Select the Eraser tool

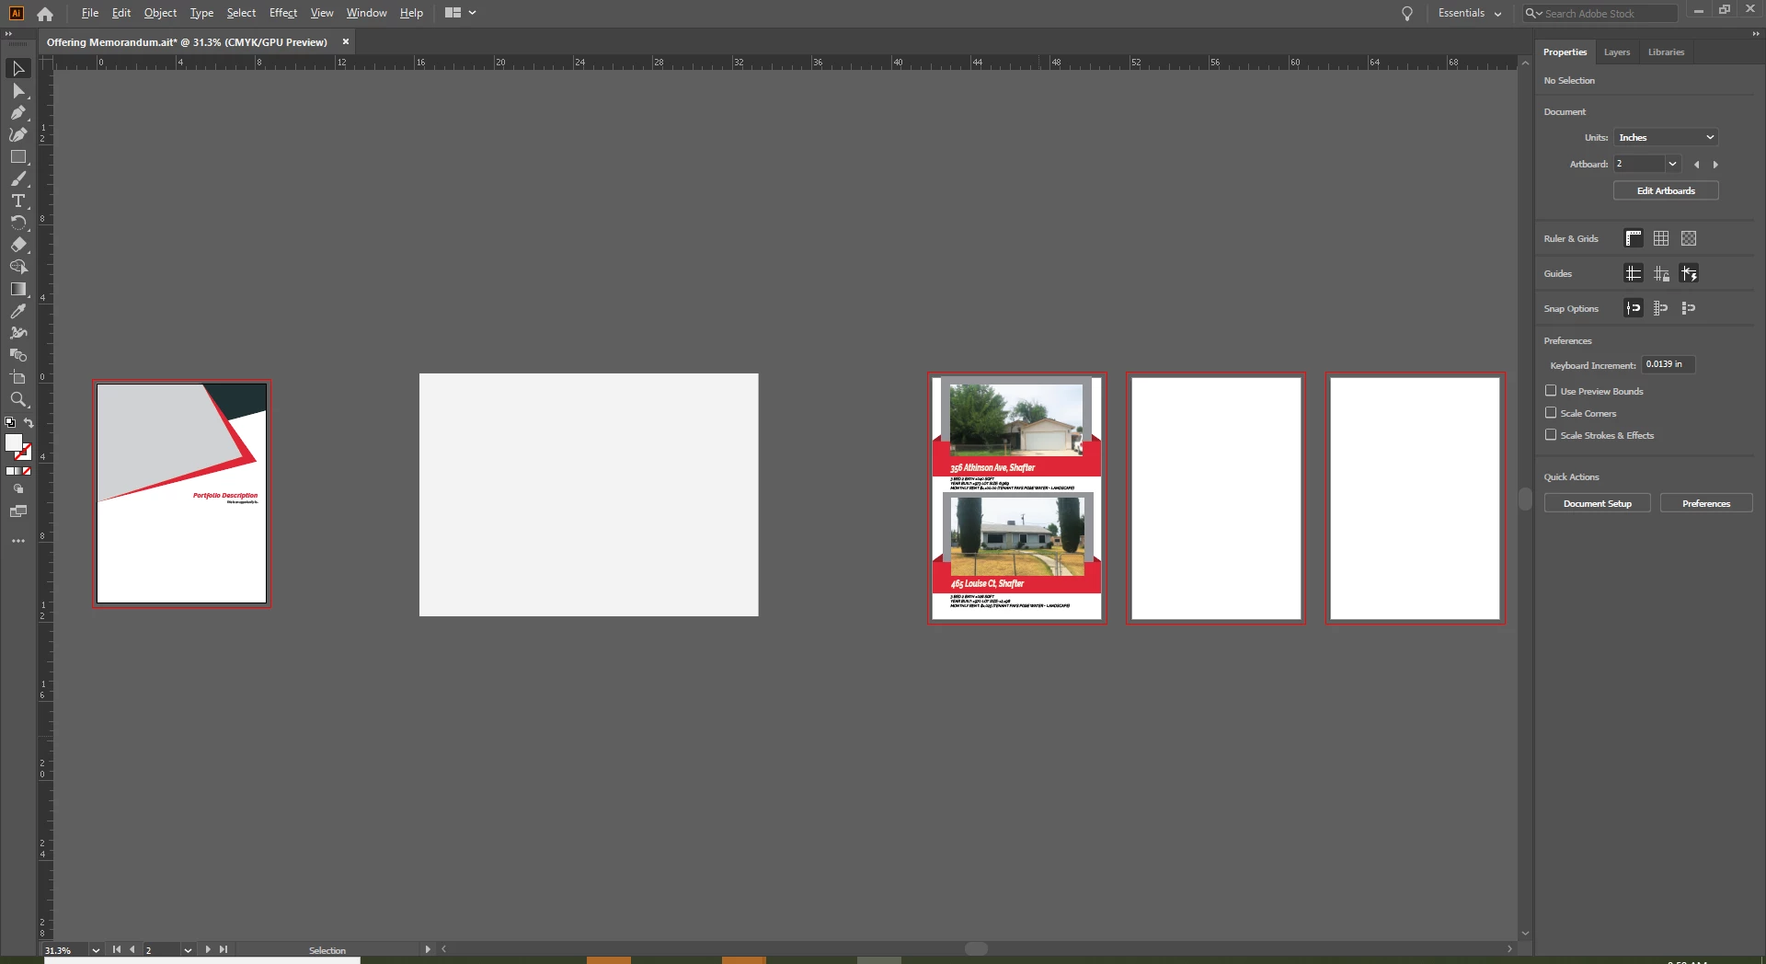(x=17, y=246)
